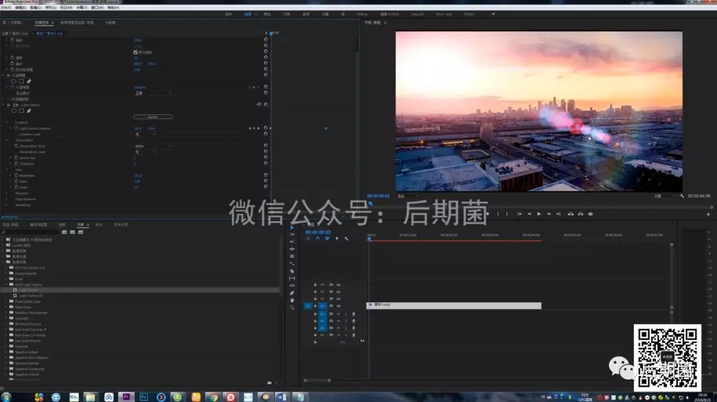Switch to the Effects panel tab
The width and height of the screenshot is (717, 402).
80,225
